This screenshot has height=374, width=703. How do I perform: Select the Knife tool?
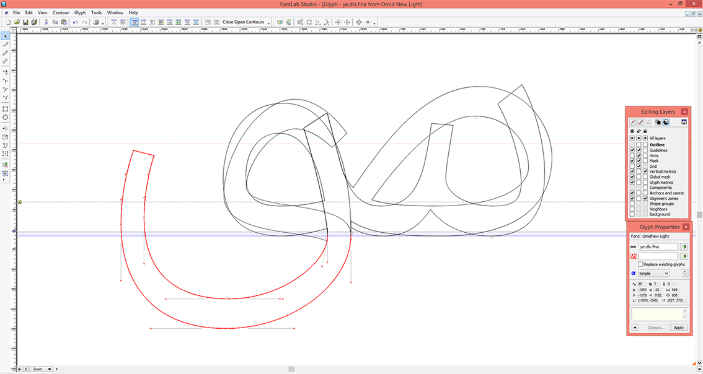pos(6,53)
